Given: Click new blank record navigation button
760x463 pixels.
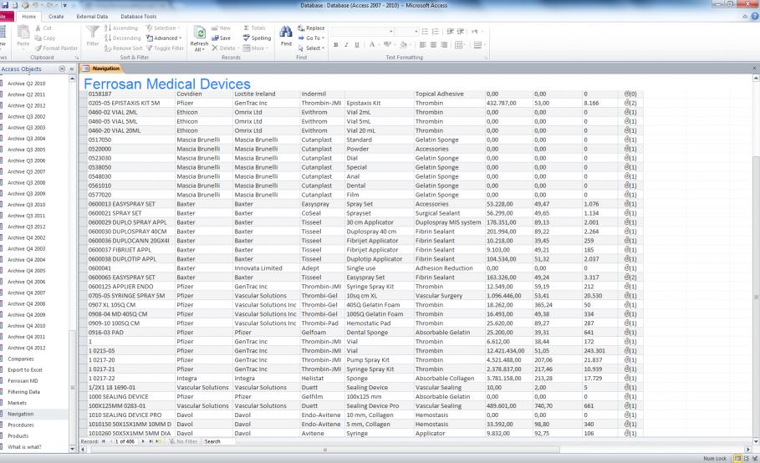Looking at the screenshot, I should click(159, 442).
